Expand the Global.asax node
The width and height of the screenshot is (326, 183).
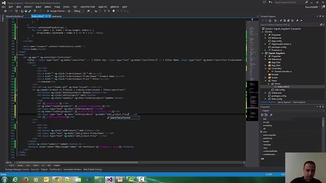pos(265,93)
